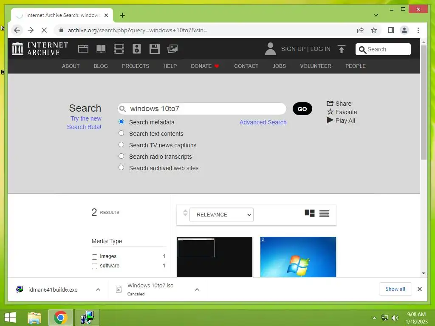Screen dimensions: 435x326
Task: Click the GO search button
Action: (302, 109)
